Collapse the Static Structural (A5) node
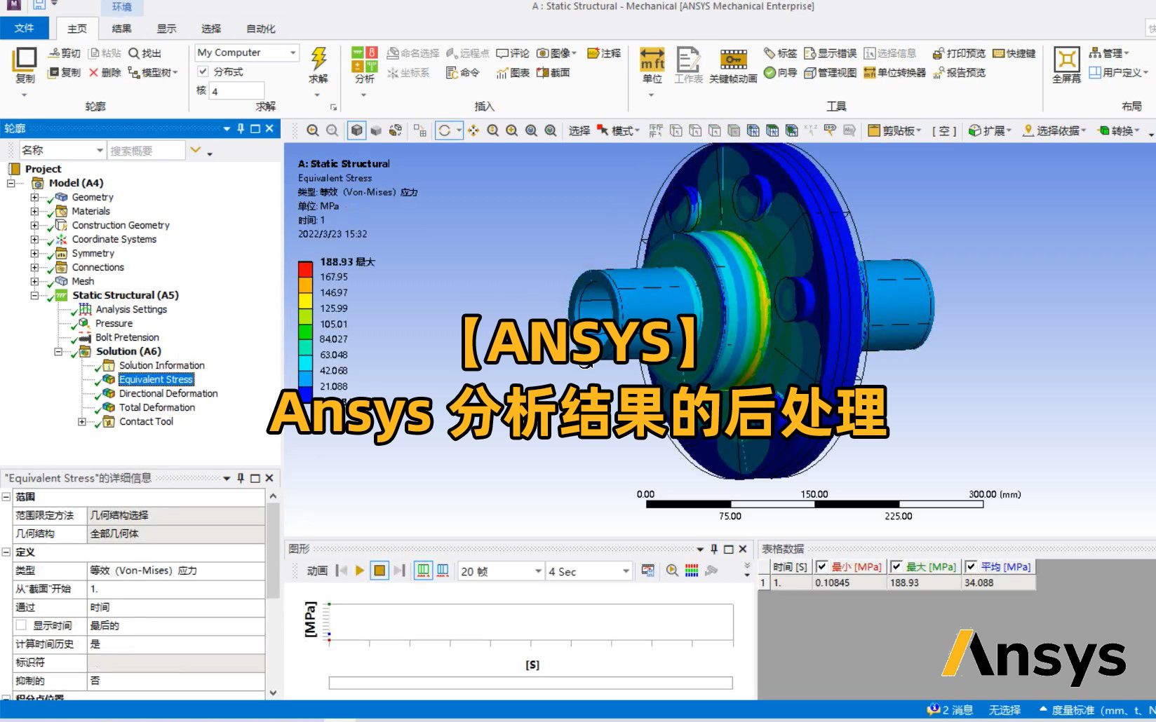 34,295
